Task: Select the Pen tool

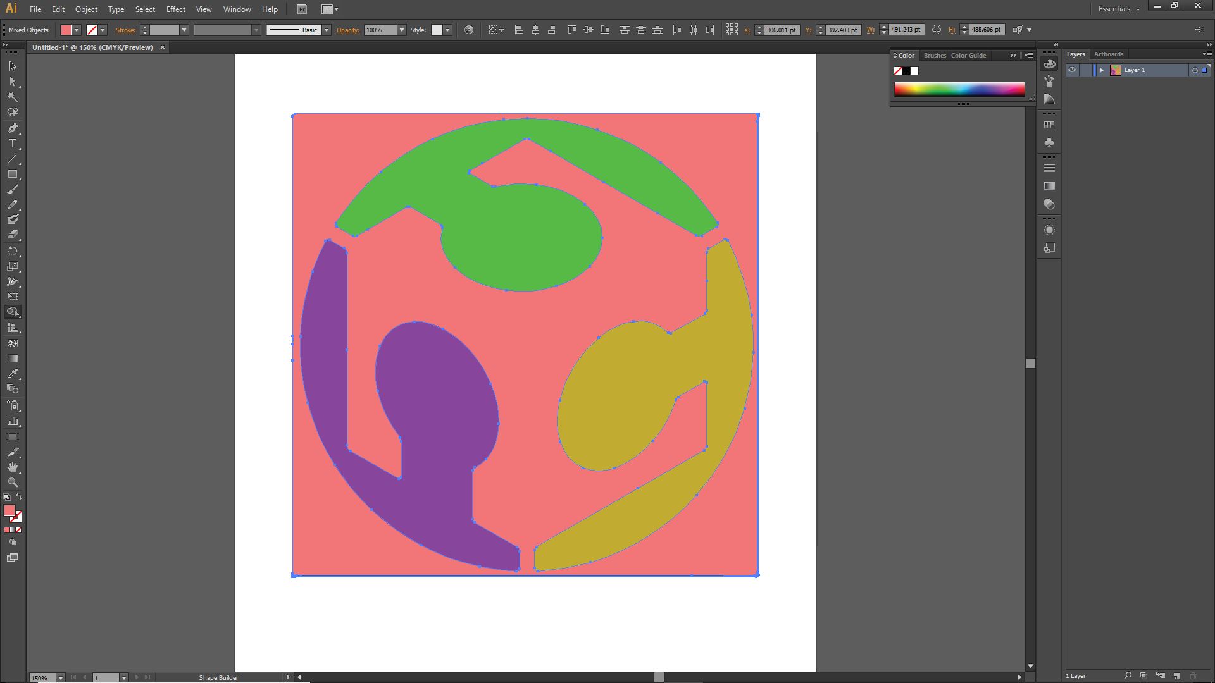Action: [13, 128]
